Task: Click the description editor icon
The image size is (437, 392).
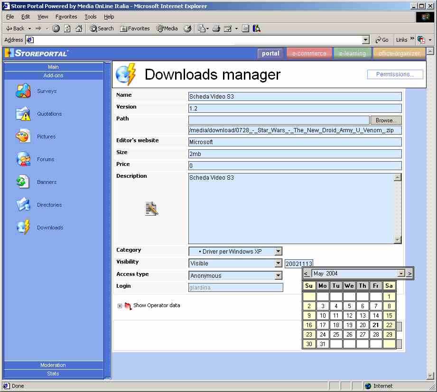Action: tap(151, 209)
